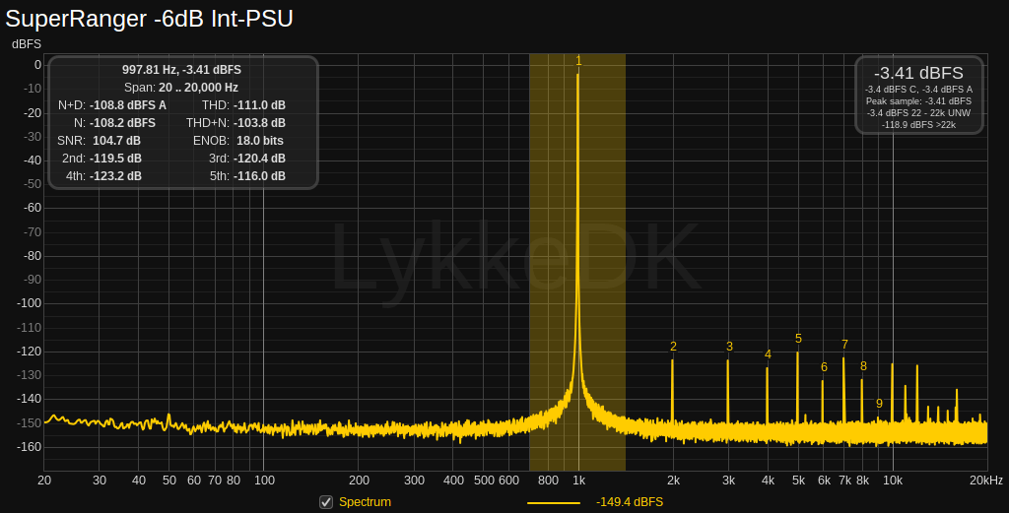Image resolution: width=1009 pixels, height=513 pixels.
Task: Click the -160 y-axis level label
Action: 29,447
